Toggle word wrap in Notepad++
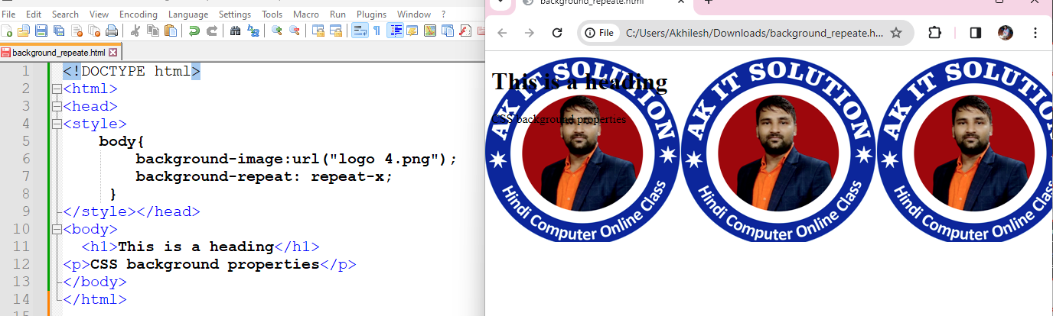 click(x=360, y=31)
